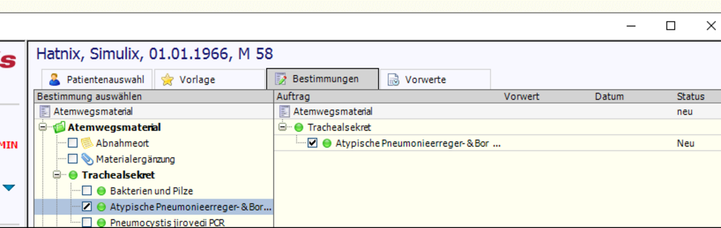Select Bakterien und Pilze in tree
The image size is (721, 228).
(151, 191)
